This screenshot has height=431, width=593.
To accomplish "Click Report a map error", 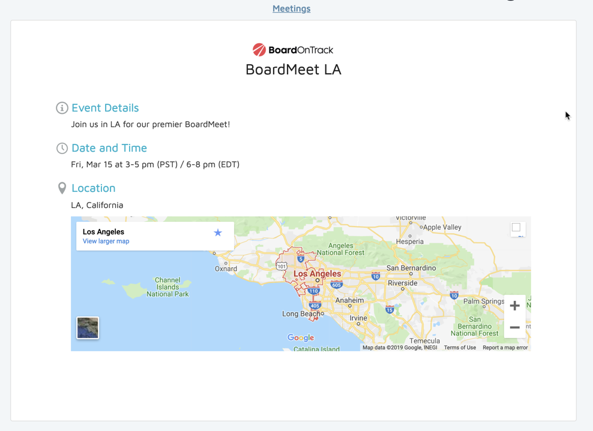I will point(505,348).
